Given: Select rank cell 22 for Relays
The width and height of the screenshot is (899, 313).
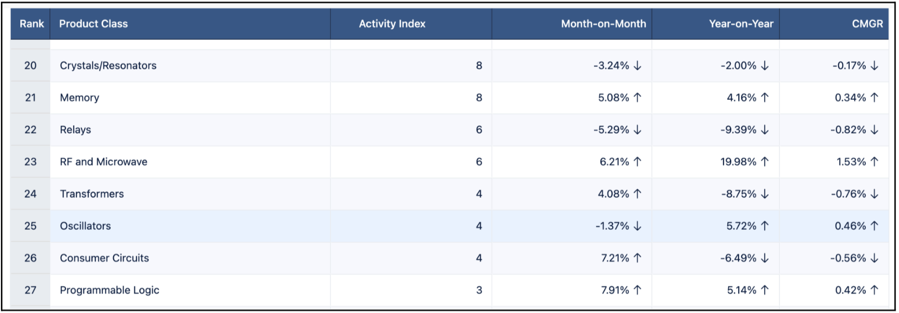Looking at the screenshot, I should [x=31, y=130].
